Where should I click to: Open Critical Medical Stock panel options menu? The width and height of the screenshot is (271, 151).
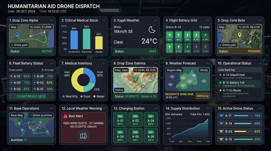104,21
